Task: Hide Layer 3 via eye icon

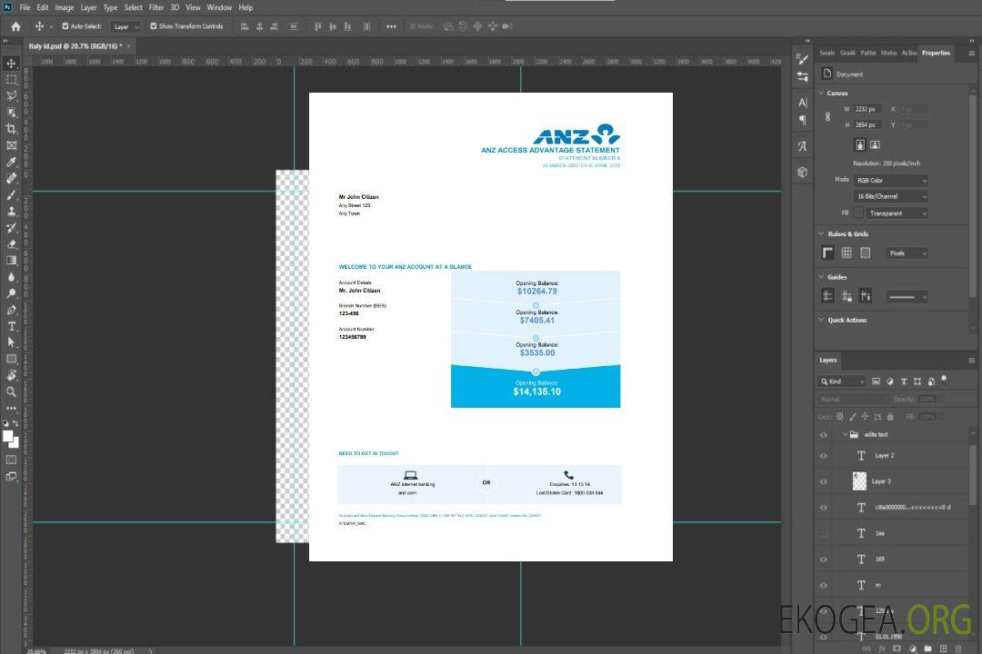Action: [824, 482]
